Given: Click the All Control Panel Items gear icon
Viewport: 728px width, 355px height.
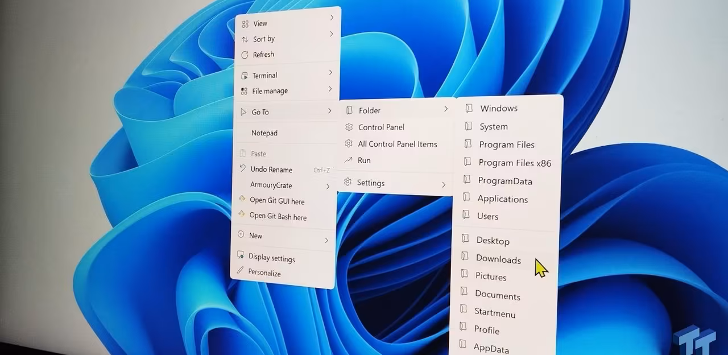Looking at the screenshot, I should pyautogui.click(x=349, y=143).
